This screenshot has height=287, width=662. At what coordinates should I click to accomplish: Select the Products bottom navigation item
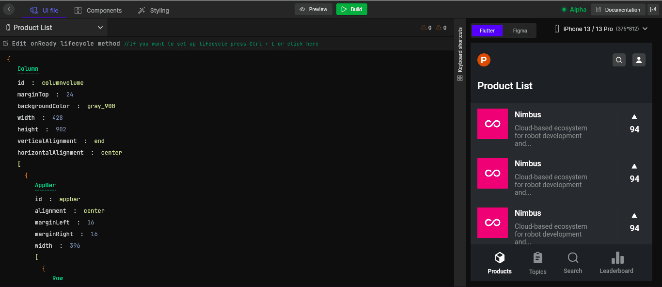[x=500, y=263]
